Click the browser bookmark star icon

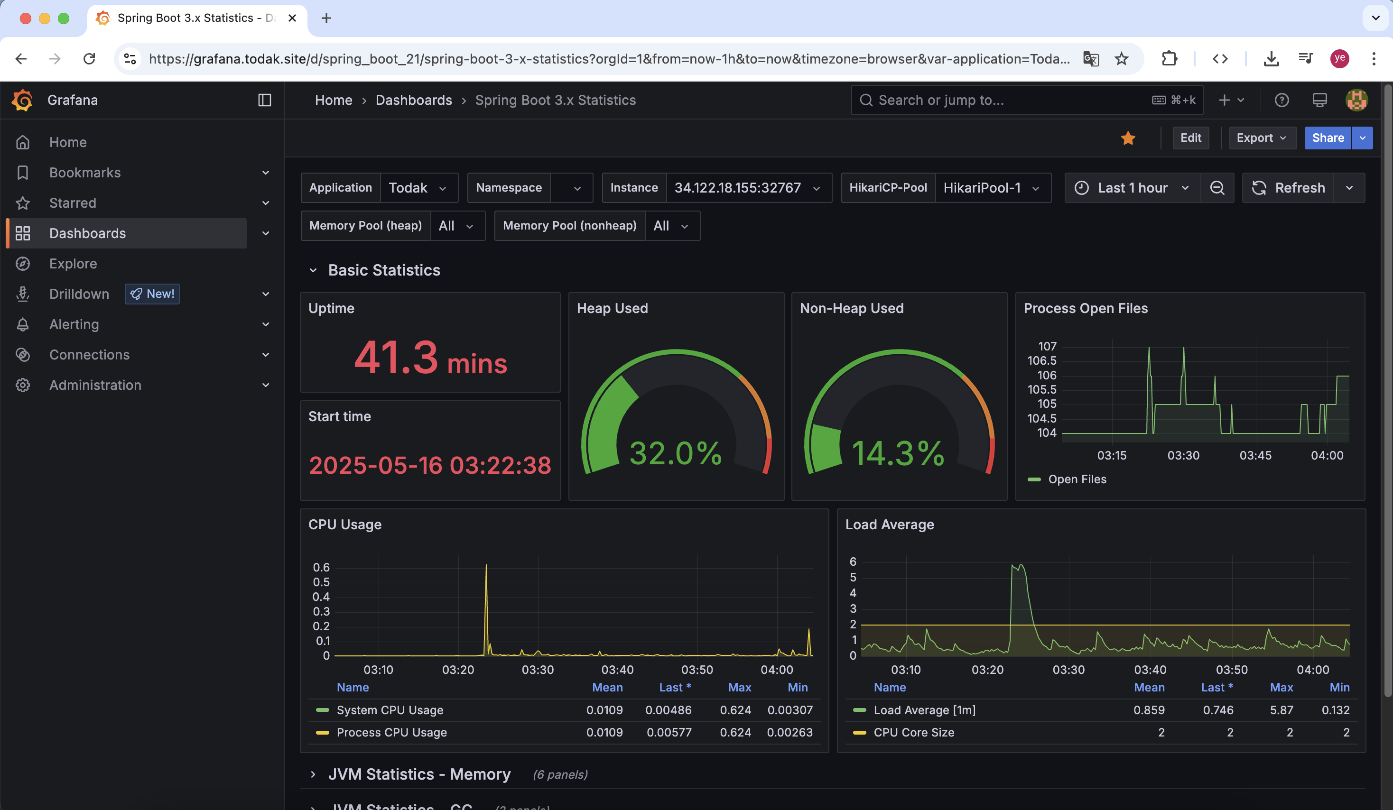[1121, 58]
